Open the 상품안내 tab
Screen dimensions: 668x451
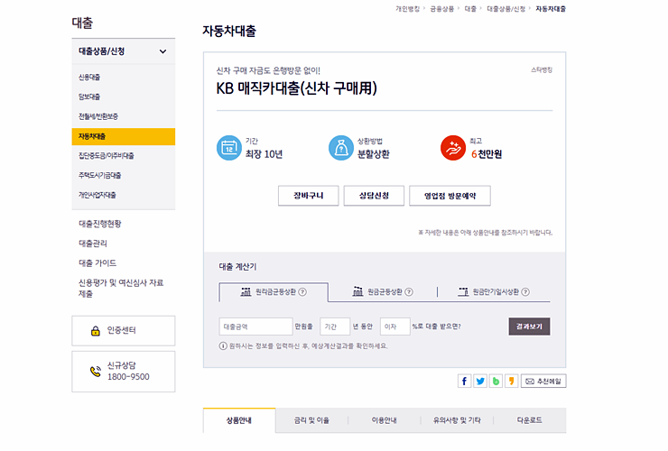pos(239,420)
